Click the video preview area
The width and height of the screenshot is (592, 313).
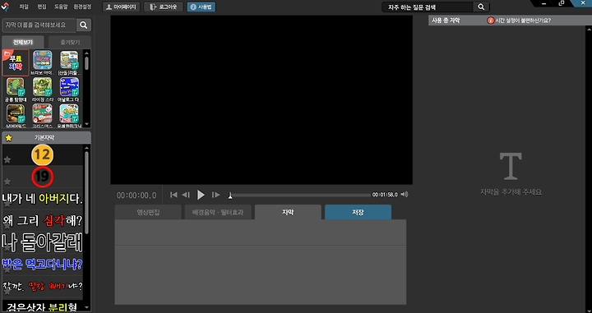[261, 99]
